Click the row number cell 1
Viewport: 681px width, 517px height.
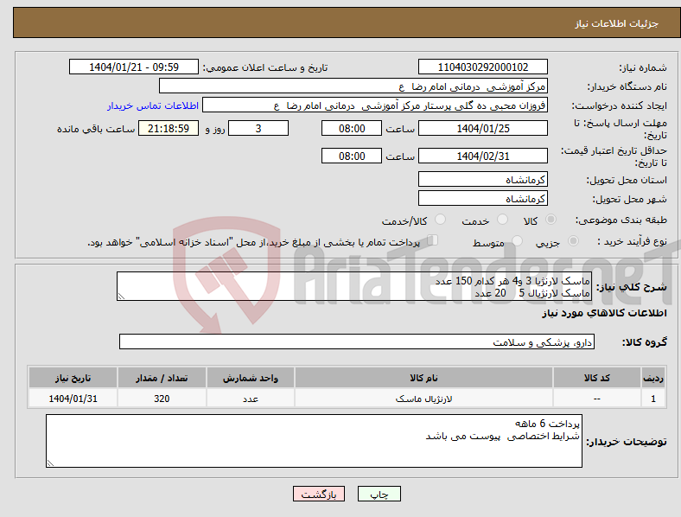click(x=653, y=399)
